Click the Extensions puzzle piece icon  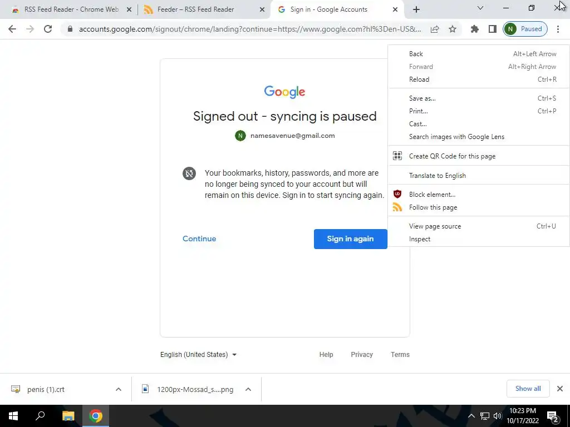(x=474, y=29)
